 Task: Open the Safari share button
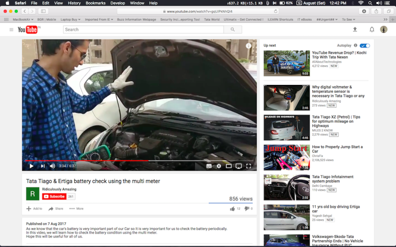[376, 11]
